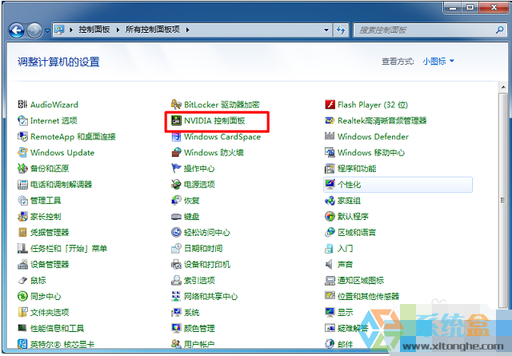Click the Flash Player (32 位) icon
Image resolution: width=512 pixels, height=356 pixels.
point(330,105)
